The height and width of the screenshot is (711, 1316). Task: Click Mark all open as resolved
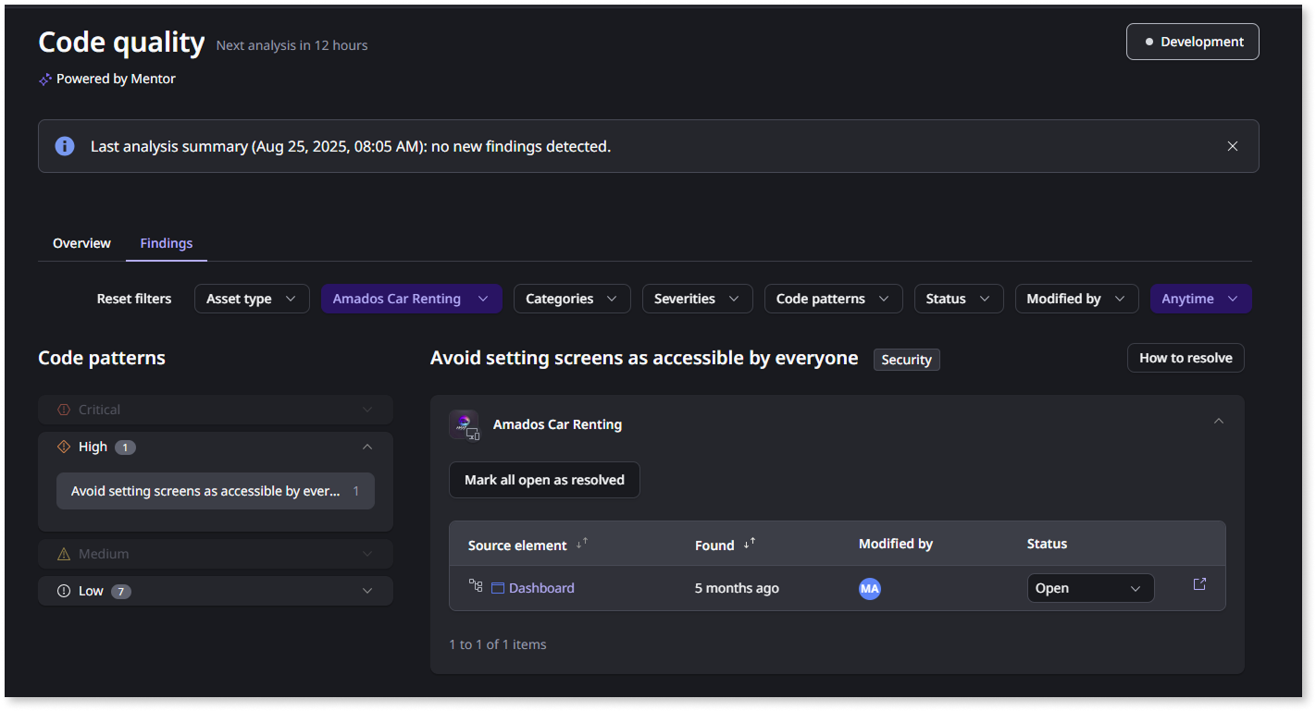(x=544, y=480)
